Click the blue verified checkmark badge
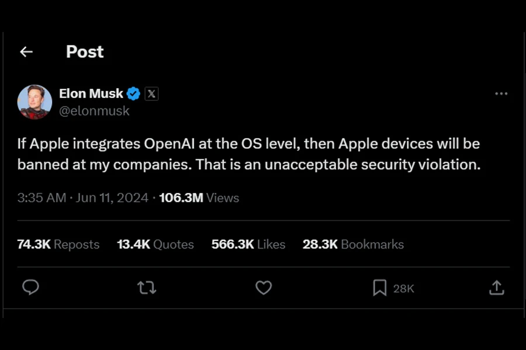Screen dimensions: 526x350 [133, 93]
